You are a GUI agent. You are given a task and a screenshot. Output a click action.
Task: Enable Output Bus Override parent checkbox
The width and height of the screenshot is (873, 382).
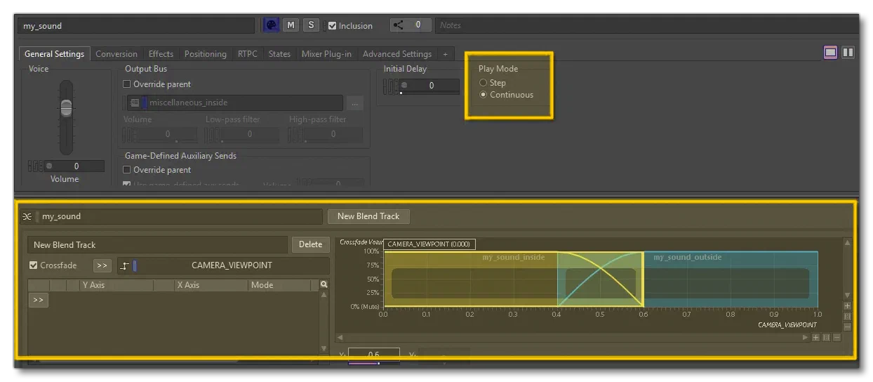point(127,84)
